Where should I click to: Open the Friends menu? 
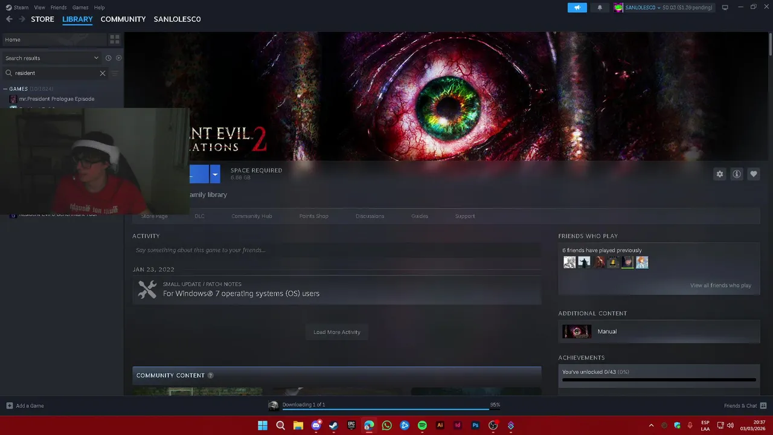(x=59, y=7)
